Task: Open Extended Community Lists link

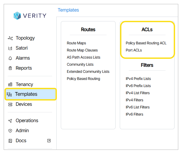Action: (x=88, y=71)
